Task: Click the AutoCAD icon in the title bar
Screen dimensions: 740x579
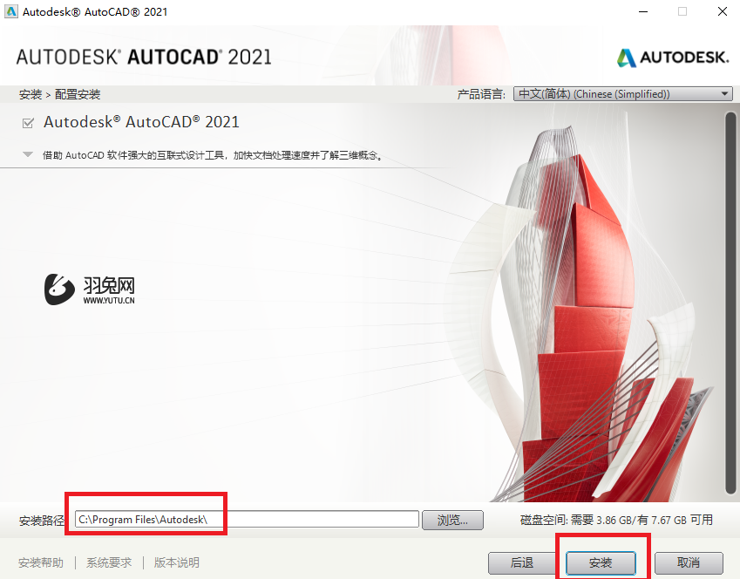Action: tap(11, 11)
